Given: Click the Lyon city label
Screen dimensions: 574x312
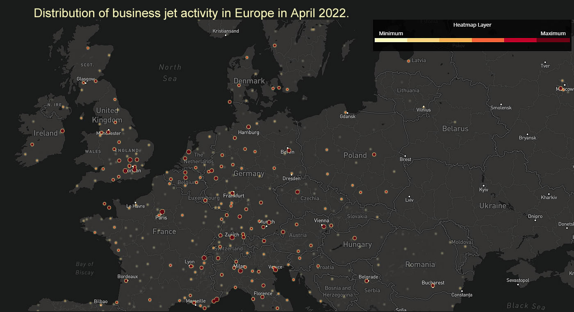Looking at the screenshot, I should [x=189, y=262].
